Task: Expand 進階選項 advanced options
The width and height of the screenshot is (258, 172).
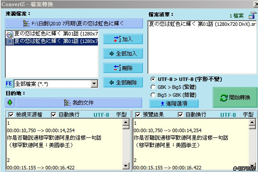Action: (174, 104)
